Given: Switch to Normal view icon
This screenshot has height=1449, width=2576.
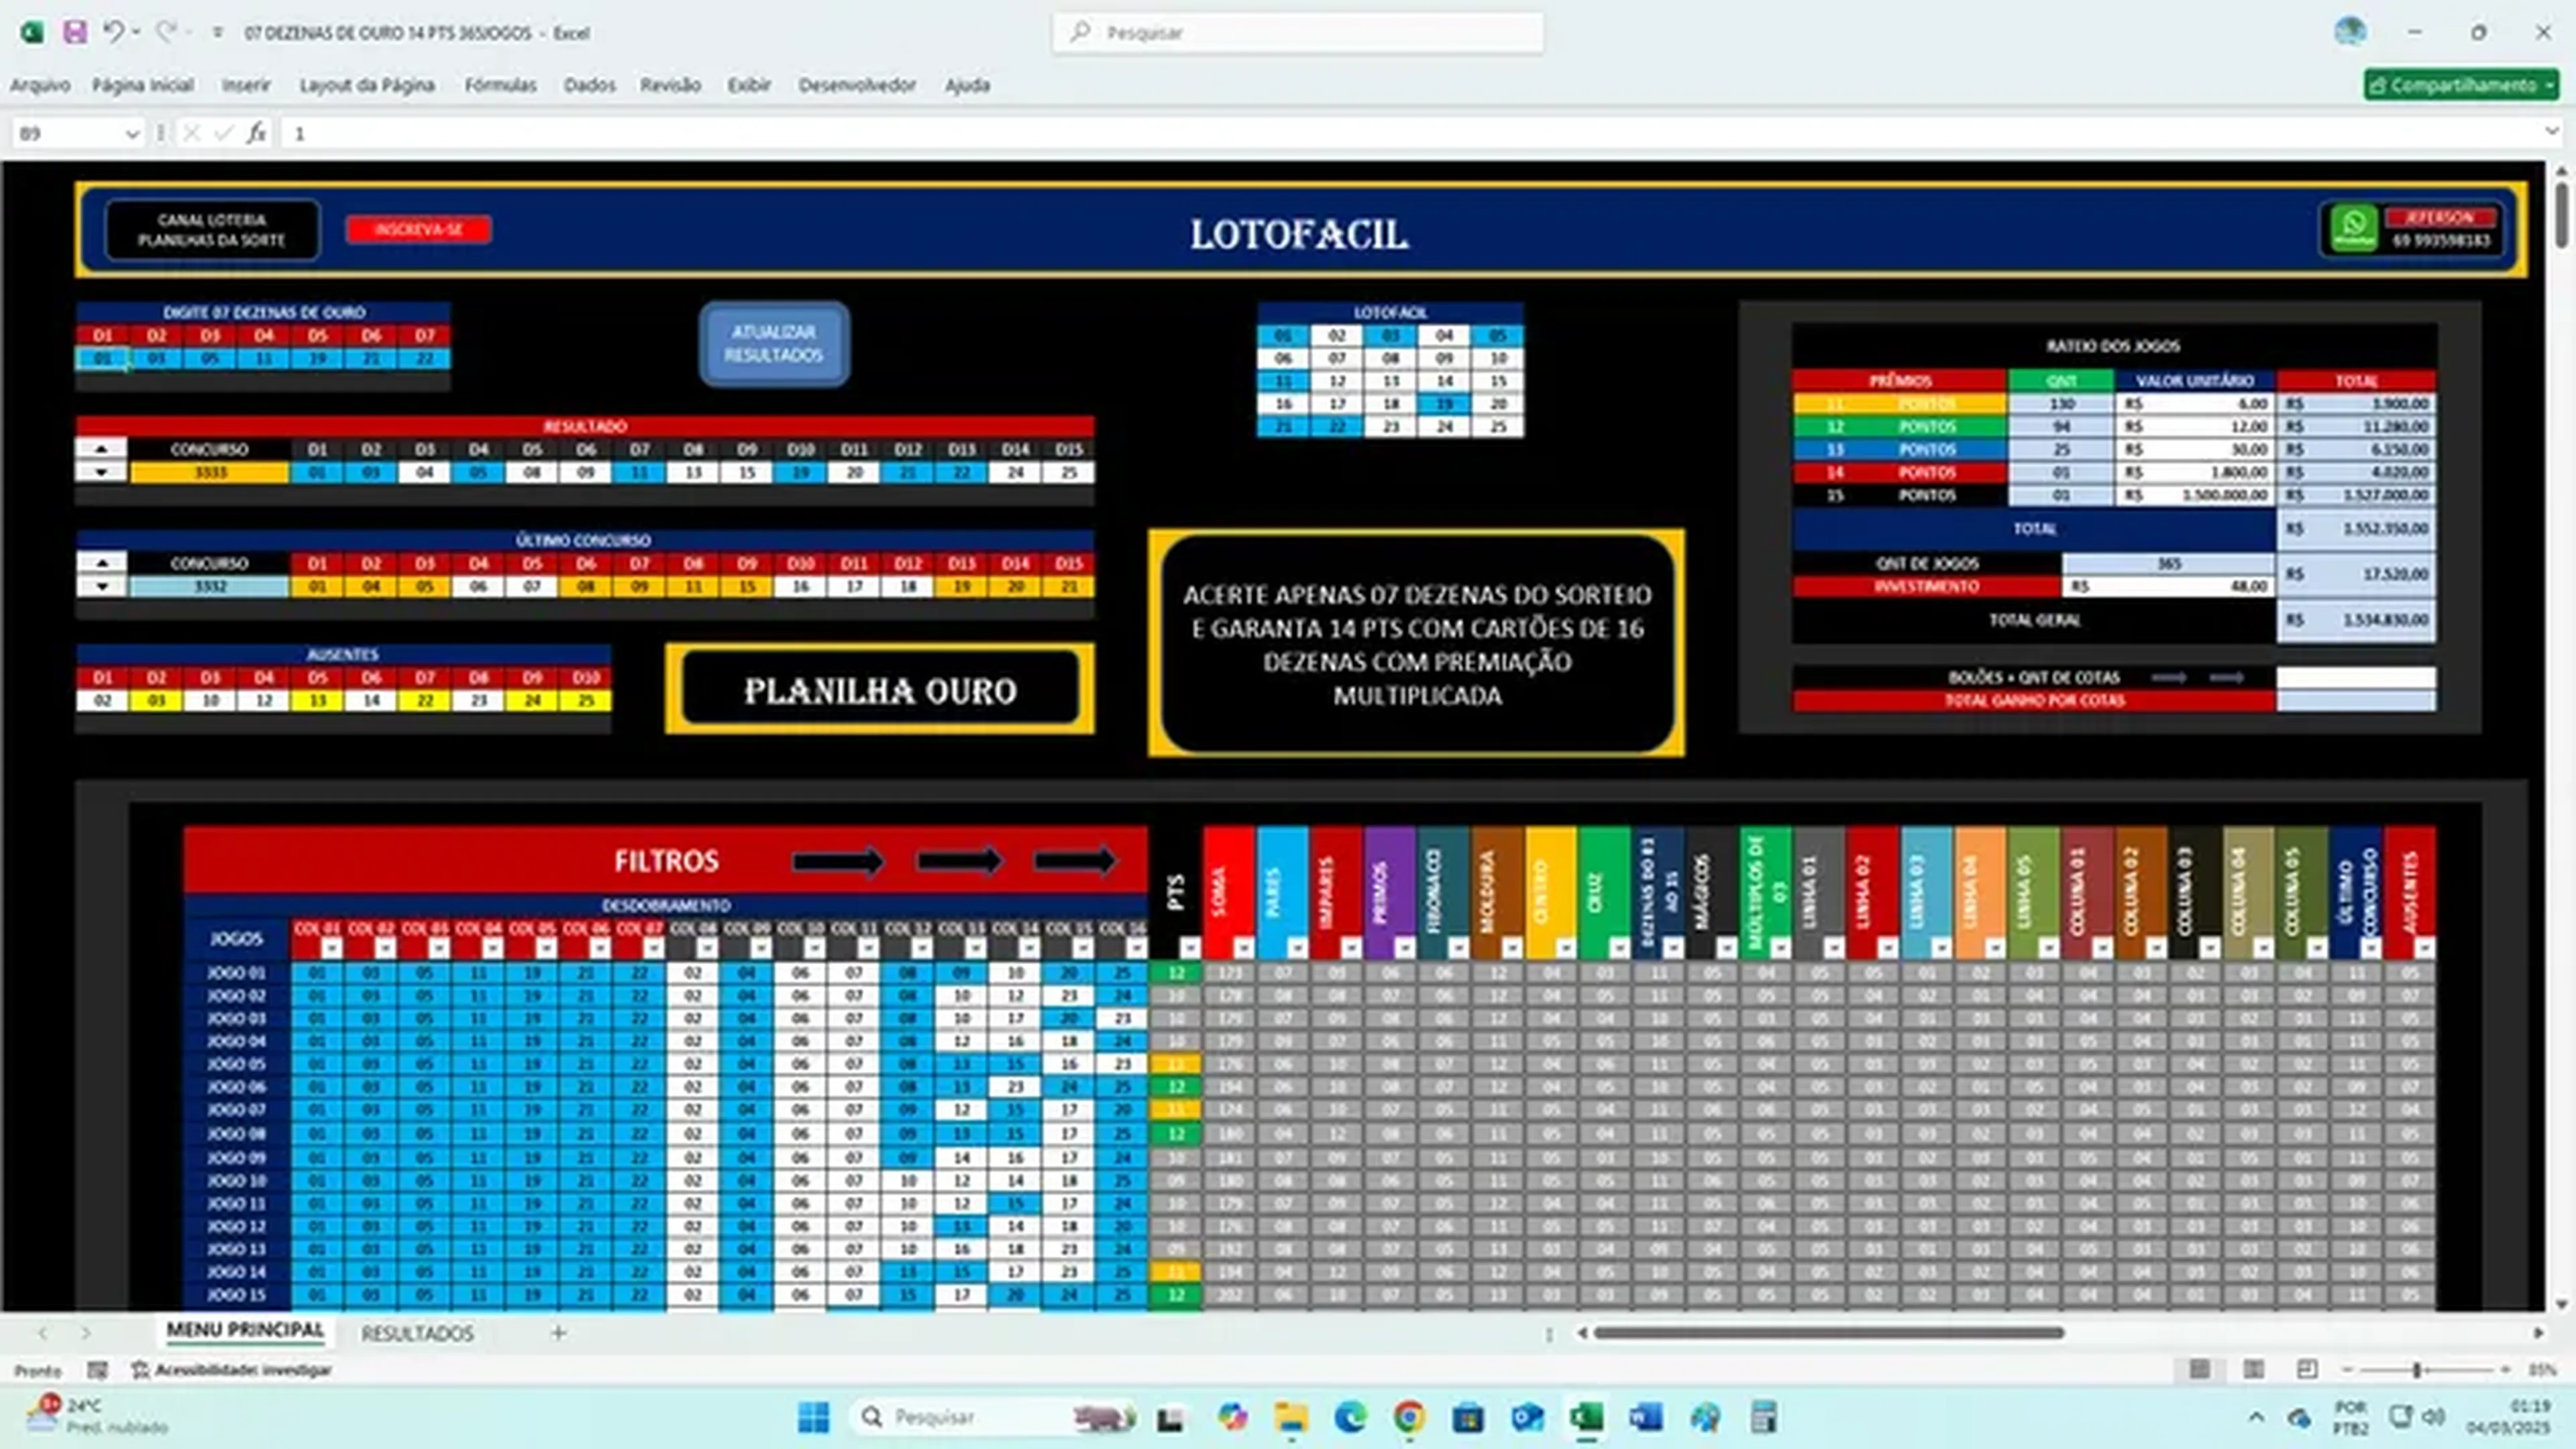Looking at the screenshot, I should (x=2199, y=1369).
